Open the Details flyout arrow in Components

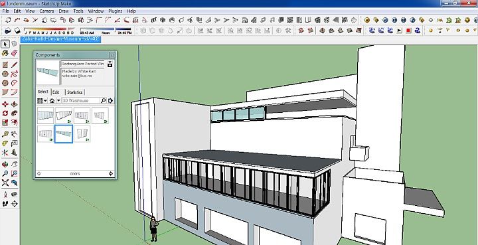[x=110, y=100]
